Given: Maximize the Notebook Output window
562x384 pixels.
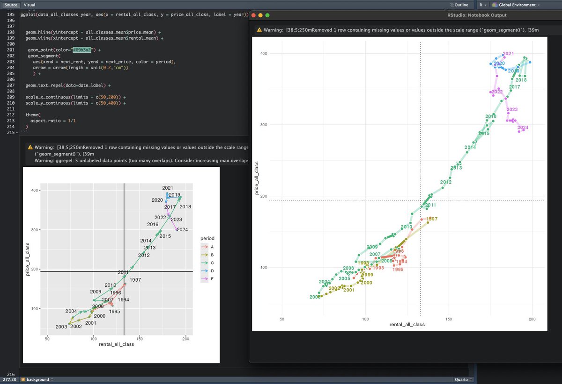Looking at the screenshot, I should (x=267, y=15).
